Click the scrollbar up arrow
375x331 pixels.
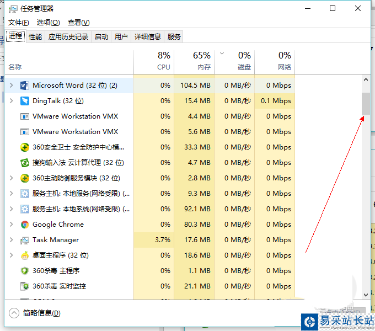pyautogui.click(x=366, y=79)
